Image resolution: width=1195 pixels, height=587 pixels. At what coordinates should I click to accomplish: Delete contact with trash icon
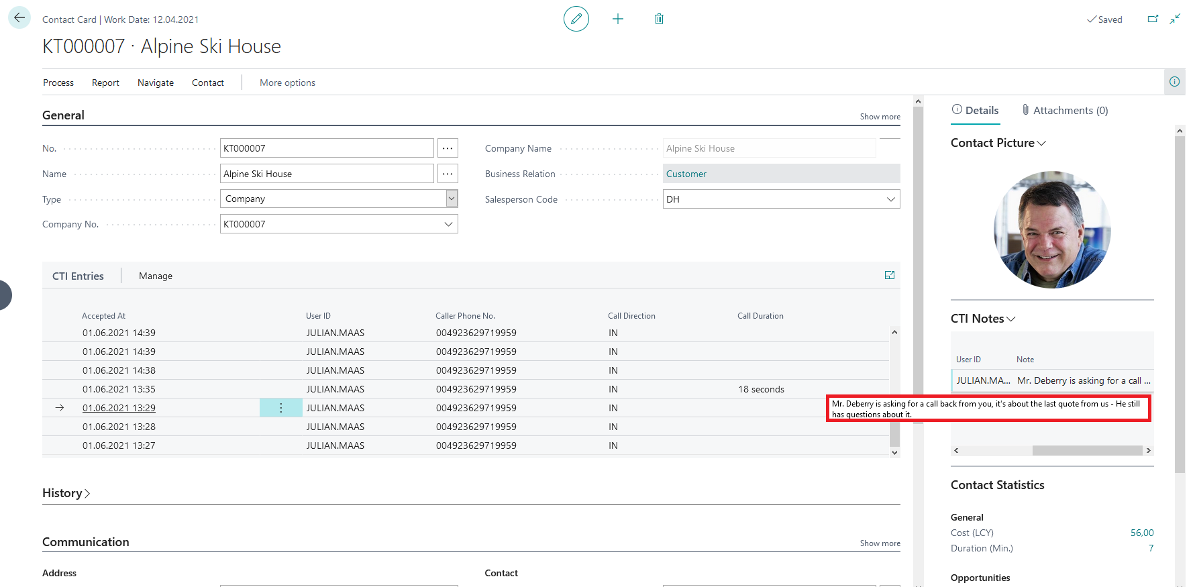tap(659, 19)
